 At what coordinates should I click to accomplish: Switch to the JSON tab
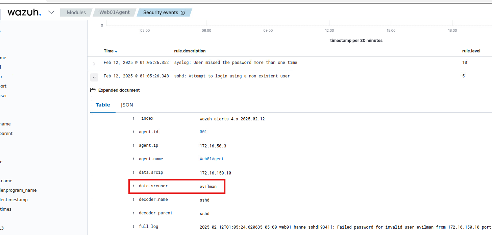(127, 105)
